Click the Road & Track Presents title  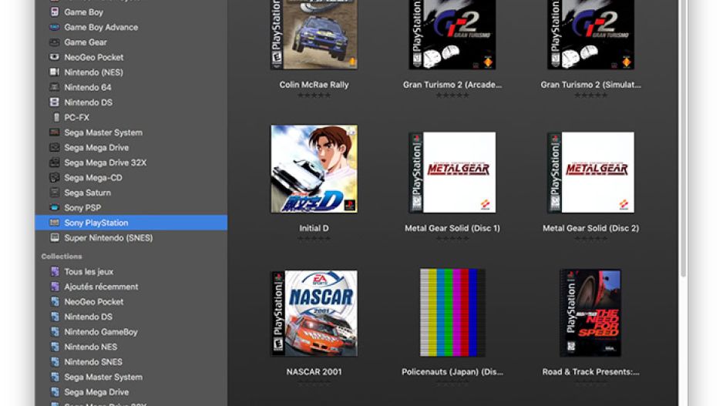590,372
